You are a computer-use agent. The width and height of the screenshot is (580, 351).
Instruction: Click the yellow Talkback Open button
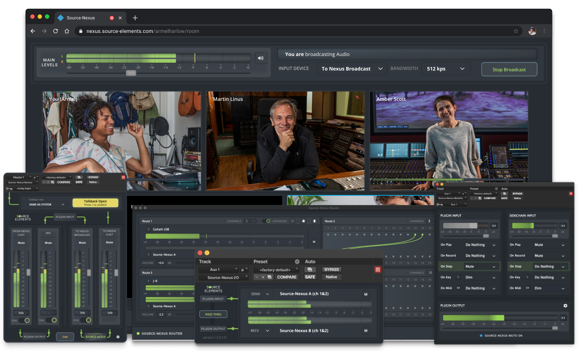click(x=95, y=203)
